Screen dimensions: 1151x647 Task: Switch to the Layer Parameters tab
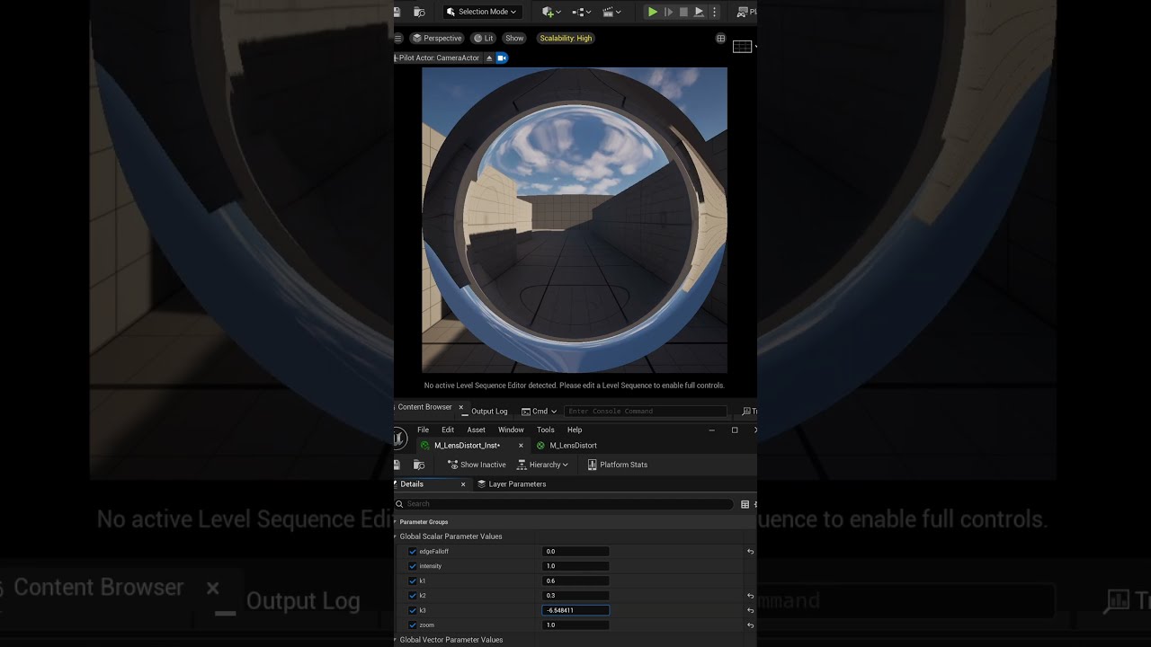511,484
